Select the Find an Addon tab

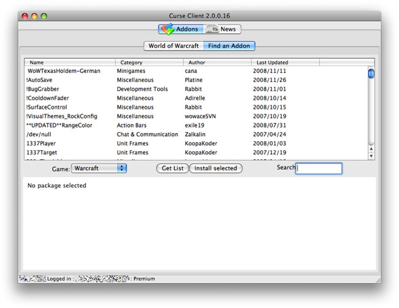pyautogui.click(x=229, y=46)
